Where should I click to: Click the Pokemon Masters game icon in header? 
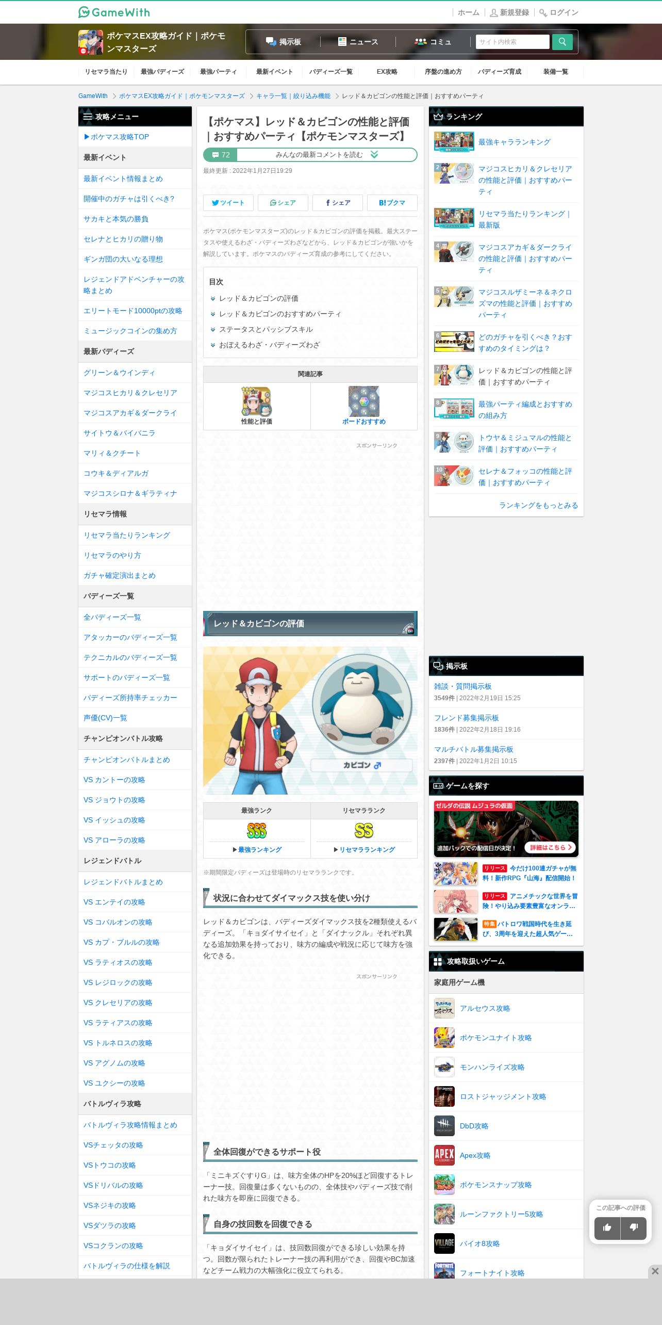coord(91,42)
